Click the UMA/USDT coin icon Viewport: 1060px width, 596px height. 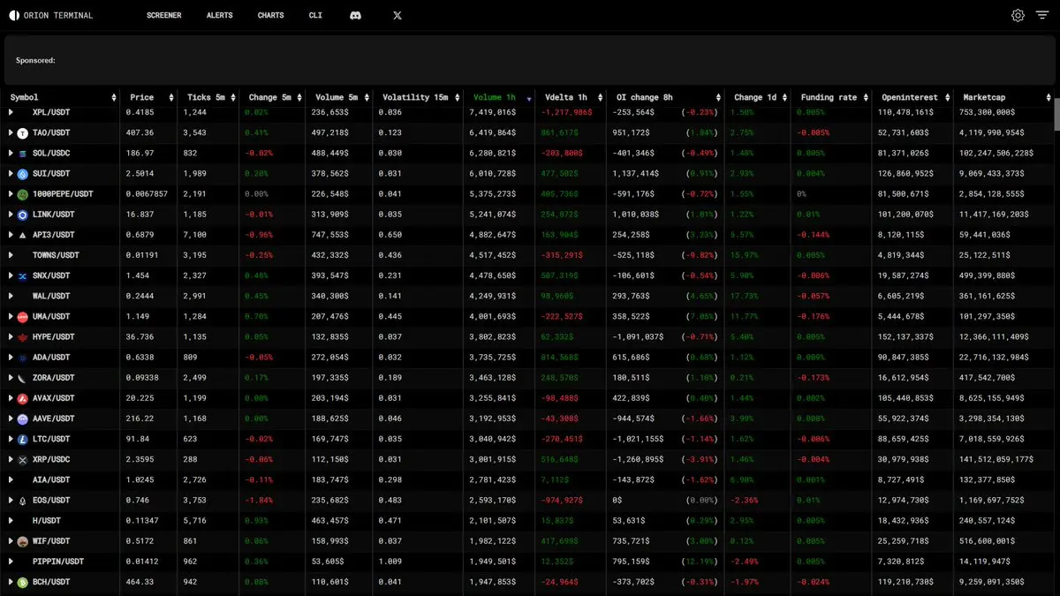[23, 316]
